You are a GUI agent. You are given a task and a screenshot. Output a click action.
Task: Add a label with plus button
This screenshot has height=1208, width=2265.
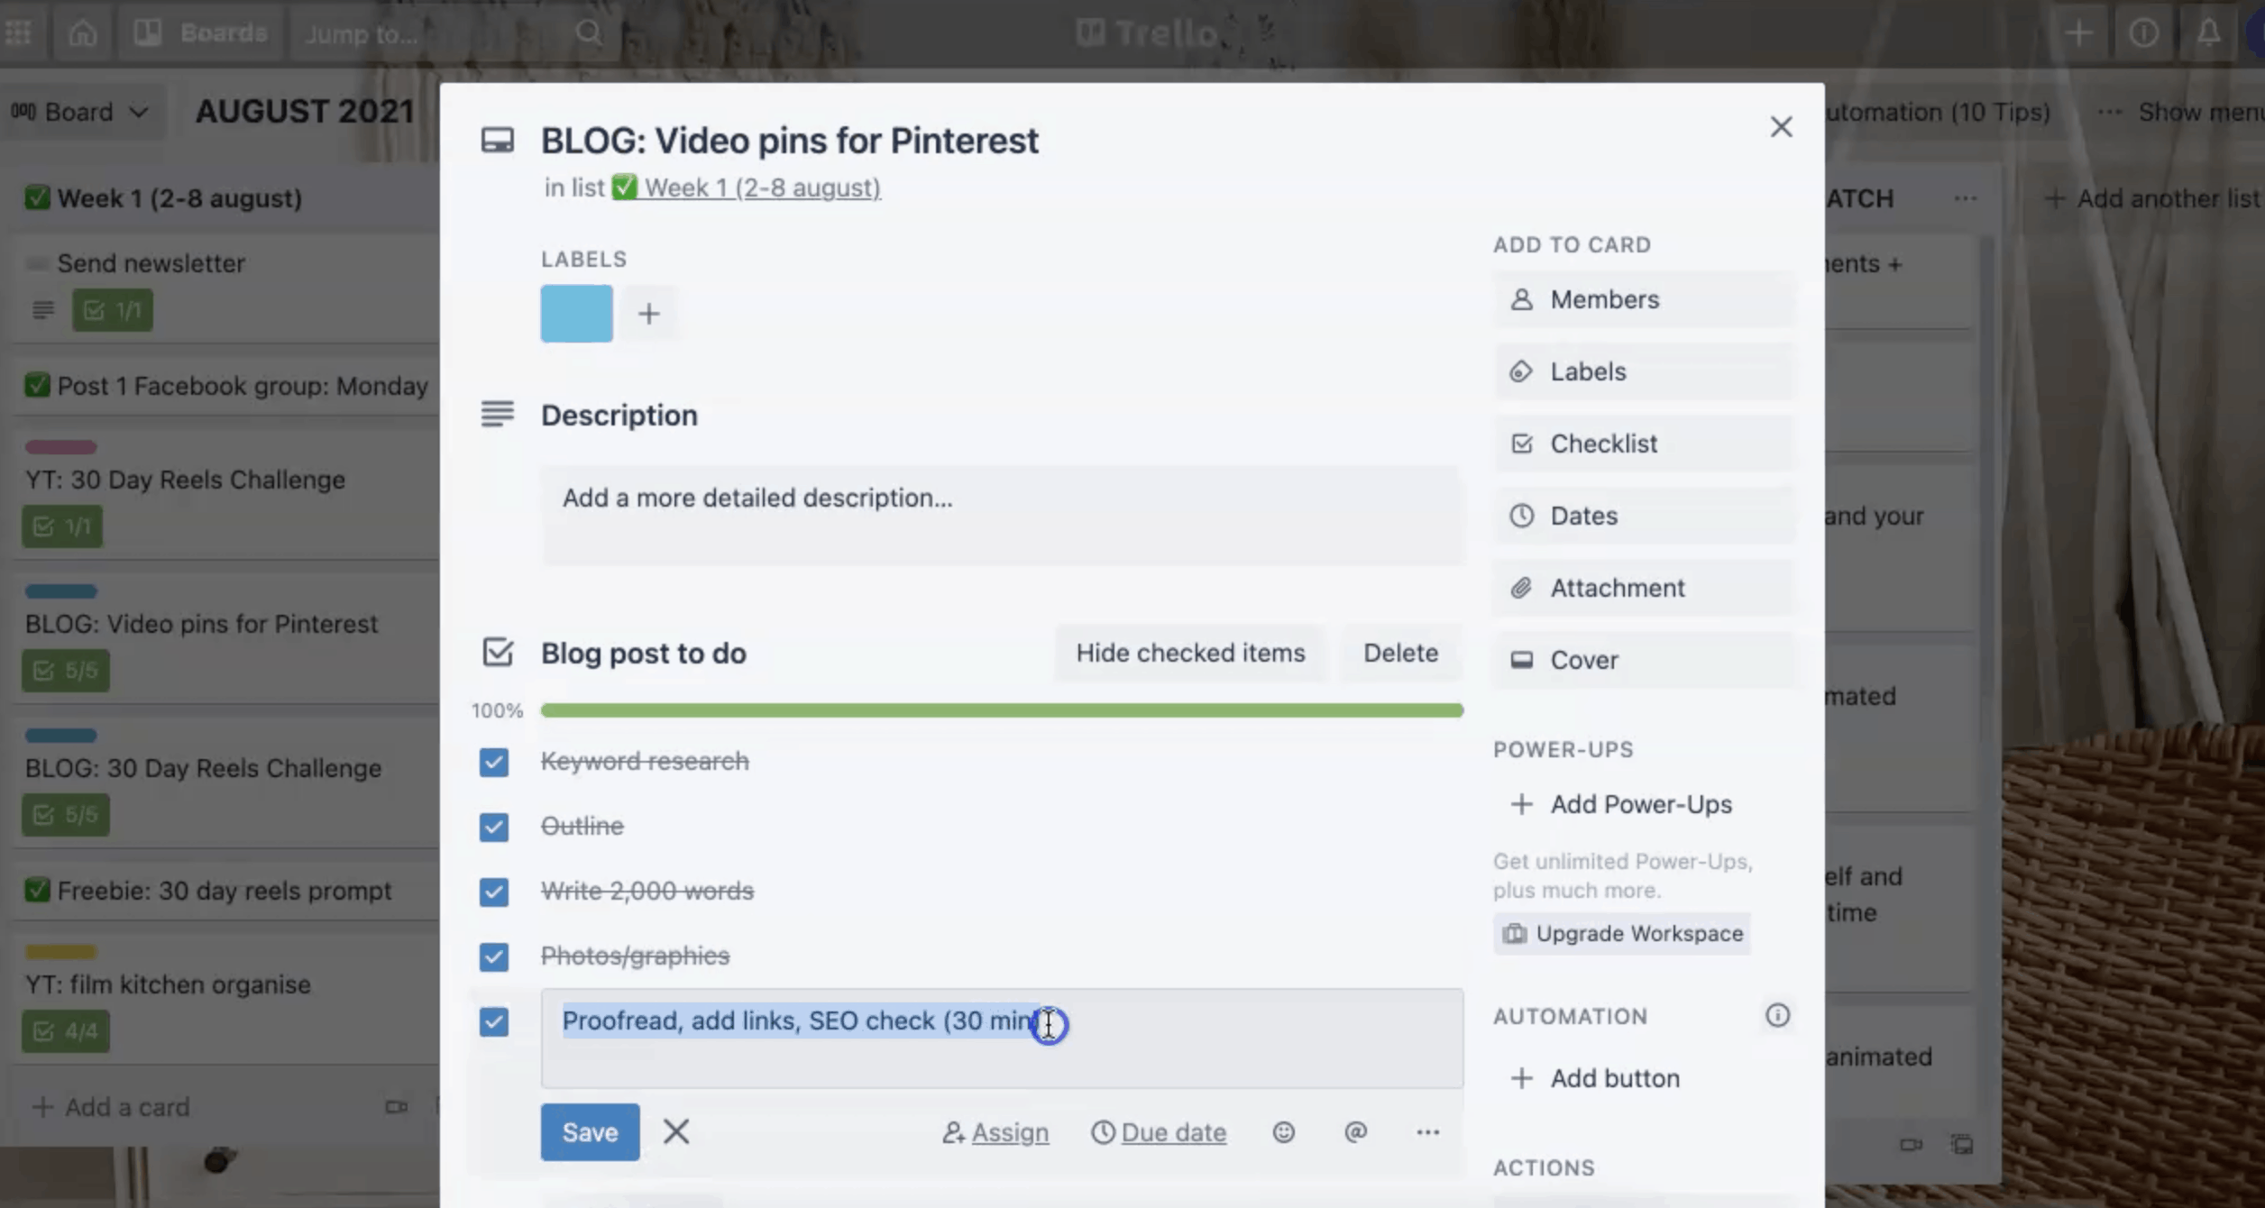pos(649,314)
